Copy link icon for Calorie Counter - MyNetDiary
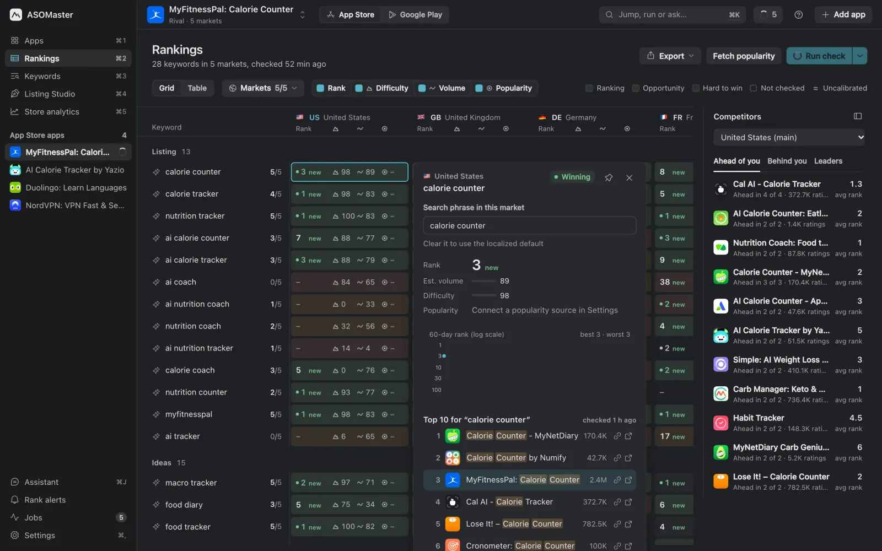Screen dimensions: 882x551 tap(617, 436)
